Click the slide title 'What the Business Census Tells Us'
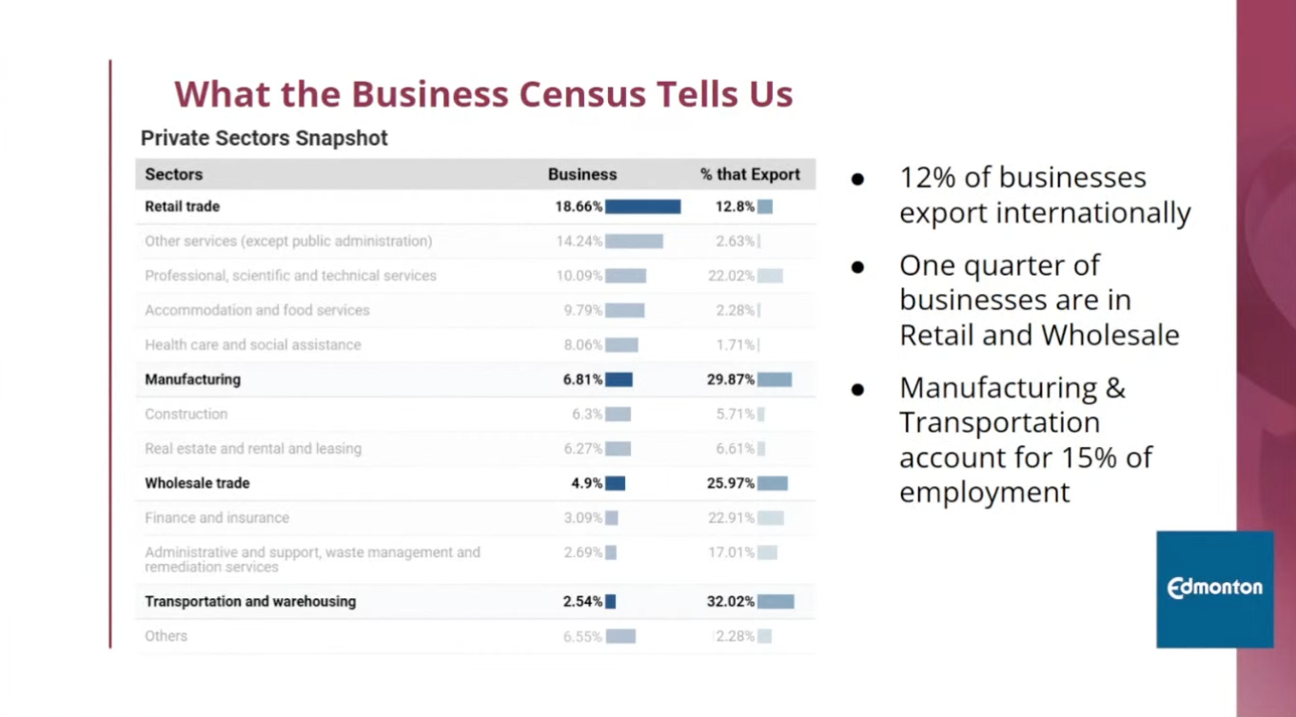The height and width of the screenshot is (717, 1296). (x=483, y=94)
